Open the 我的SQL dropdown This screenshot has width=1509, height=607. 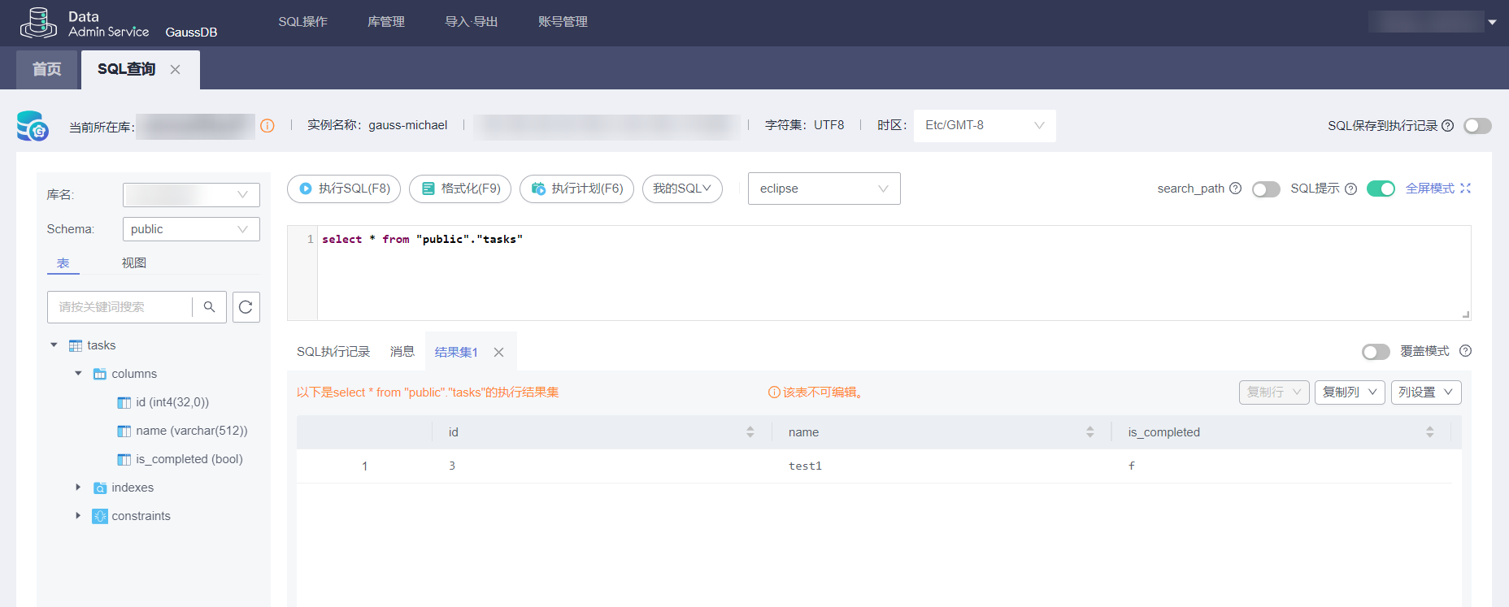(682, 189)
